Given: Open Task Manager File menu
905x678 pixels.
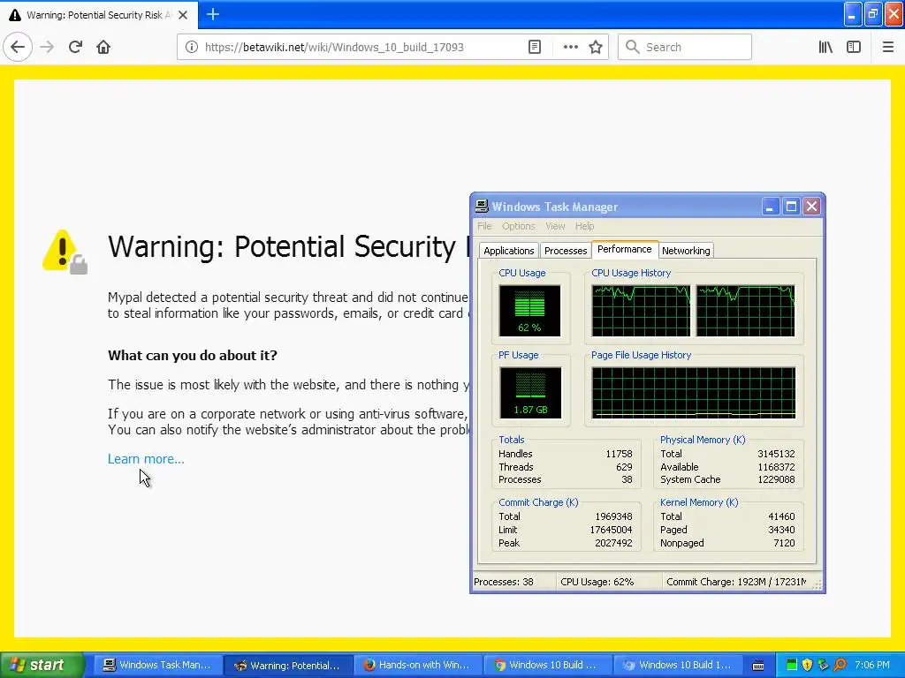Looking at the screenshot, I should (484, 226).
